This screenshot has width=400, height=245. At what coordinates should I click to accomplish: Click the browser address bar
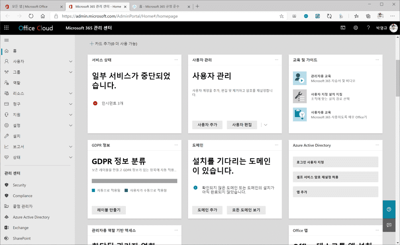pyautogui.click(x=169, y=16)
